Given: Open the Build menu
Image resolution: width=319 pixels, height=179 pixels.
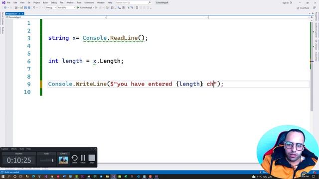Looking at the screenshot, I should click(x=45, y=2).
